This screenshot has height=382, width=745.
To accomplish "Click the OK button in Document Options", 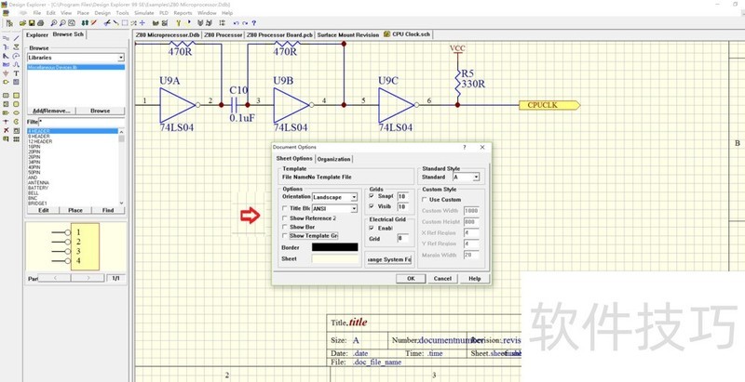I will [x=410, y=278].
